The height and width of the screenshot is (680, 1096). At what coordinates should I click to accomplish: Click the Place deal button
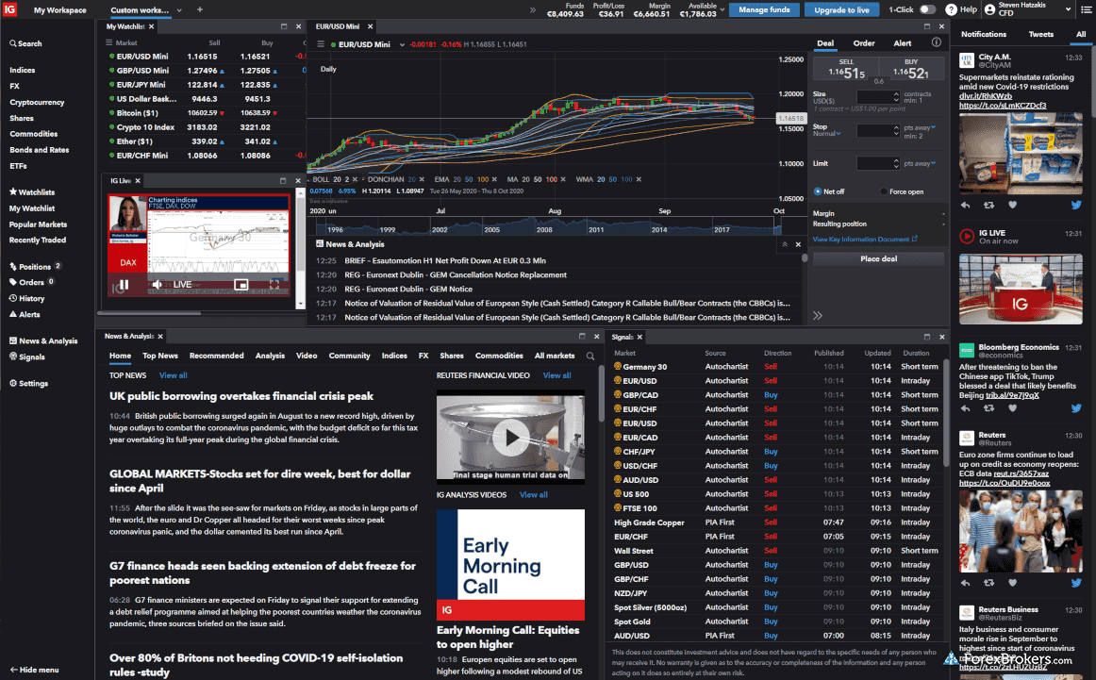[x=879, y=258]
